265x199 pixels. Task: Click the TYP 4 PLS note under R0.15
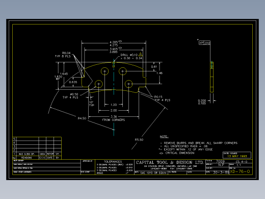pos(163,100)
